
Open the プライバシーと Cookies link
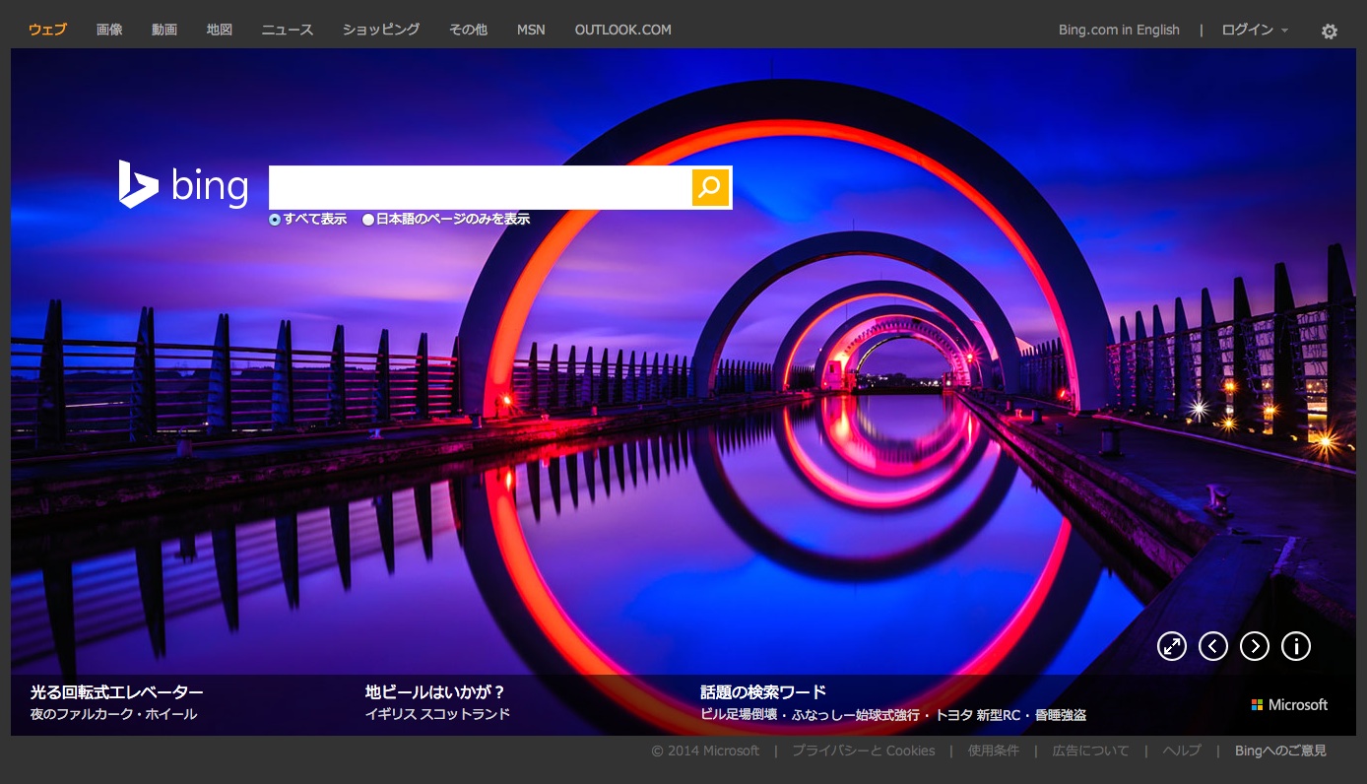coord(863,751)
